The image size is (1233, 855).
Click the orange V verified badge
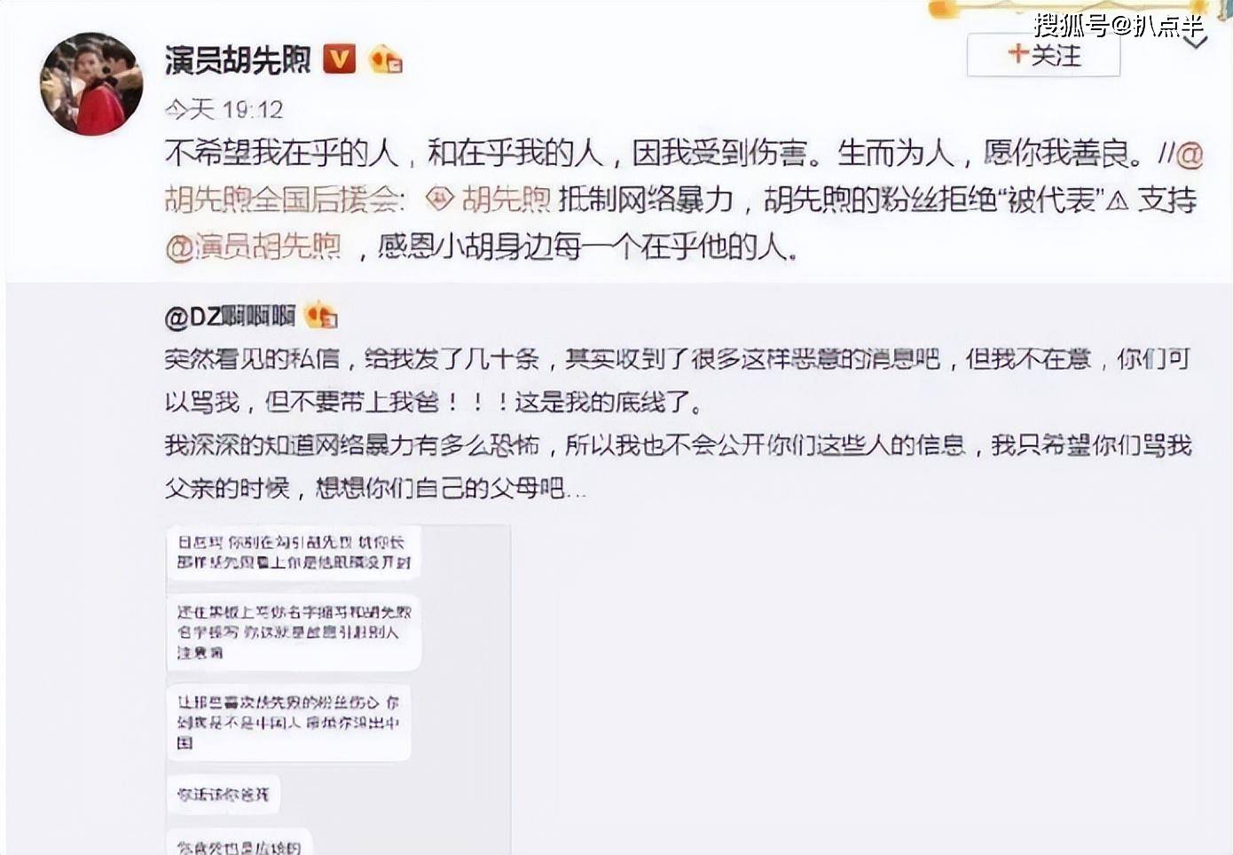pos(339,59)
